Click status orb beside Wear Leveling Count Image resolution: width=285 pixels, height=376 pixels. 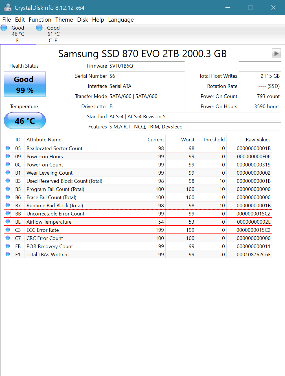tap(8, 173)
